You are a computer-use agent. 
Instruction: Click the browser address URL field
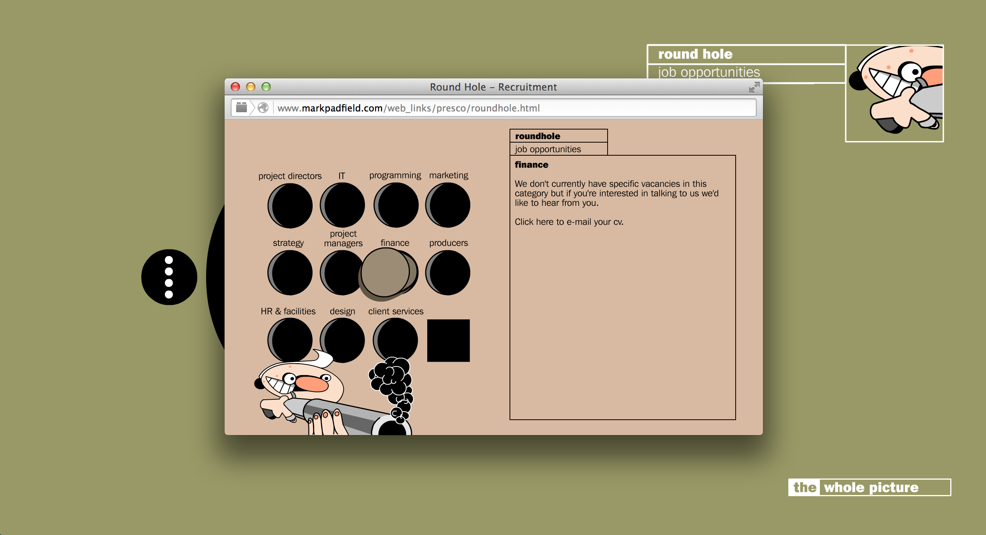point(408,108)
